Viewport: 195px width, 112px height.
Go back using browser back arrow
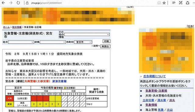3,3
